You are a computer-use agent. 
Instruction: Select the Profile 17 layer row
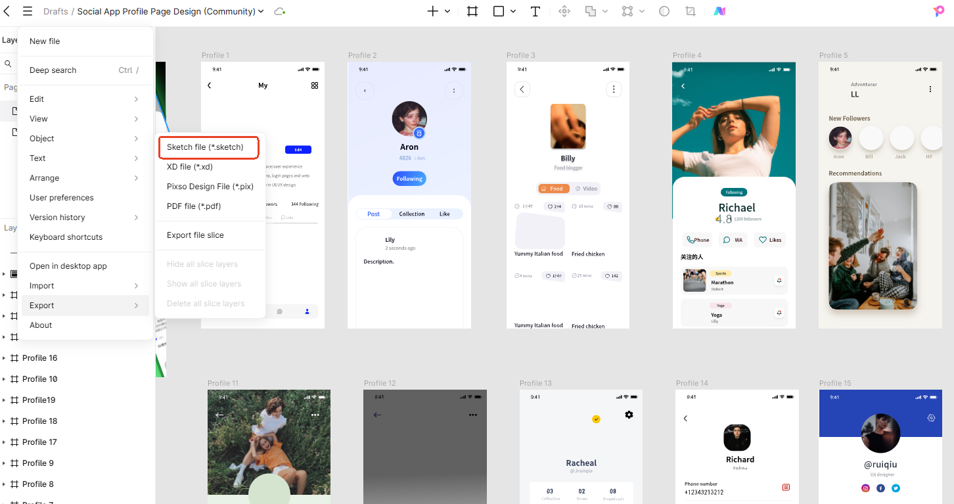pos(78,442)
